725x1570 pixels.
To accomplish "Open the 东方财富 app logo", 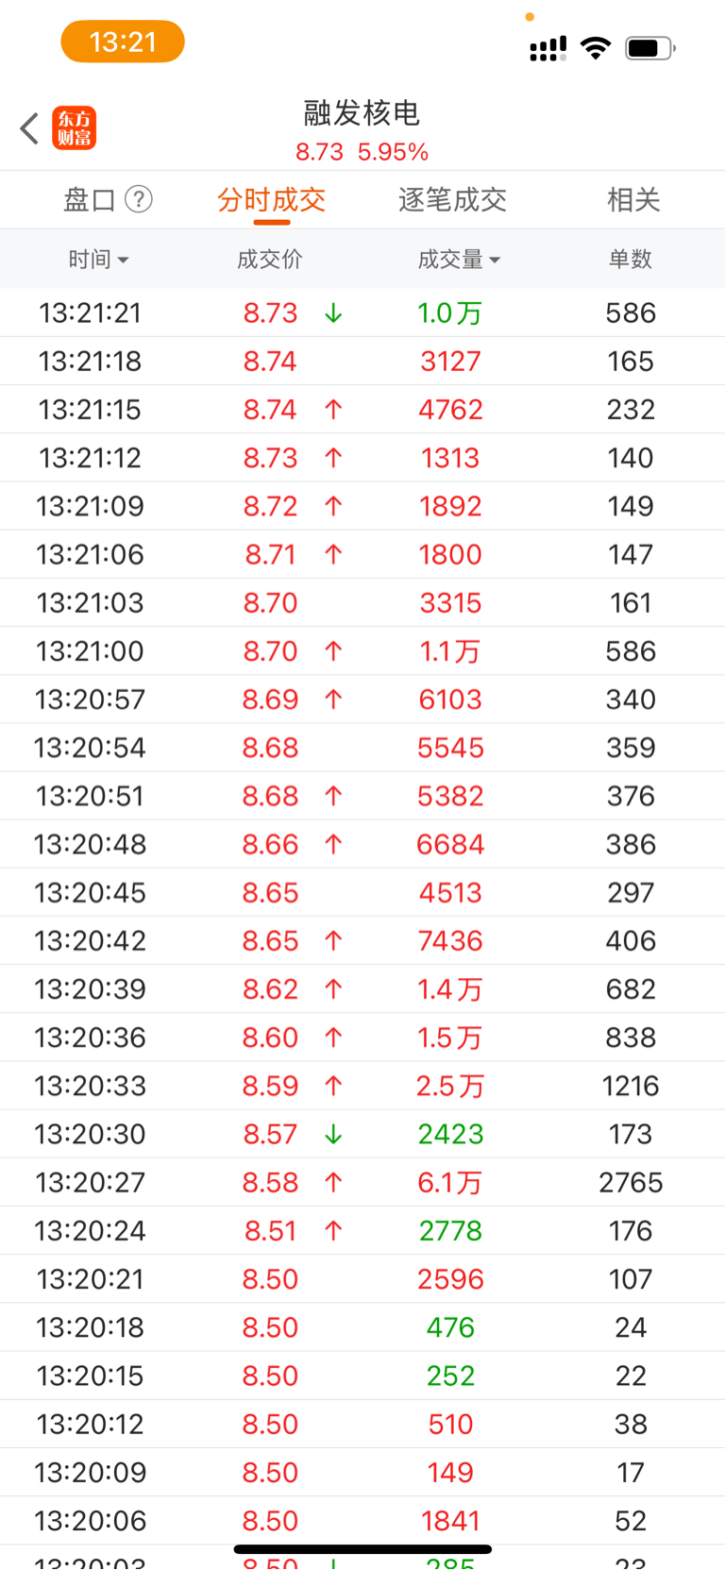I will [x=74, y=128].
